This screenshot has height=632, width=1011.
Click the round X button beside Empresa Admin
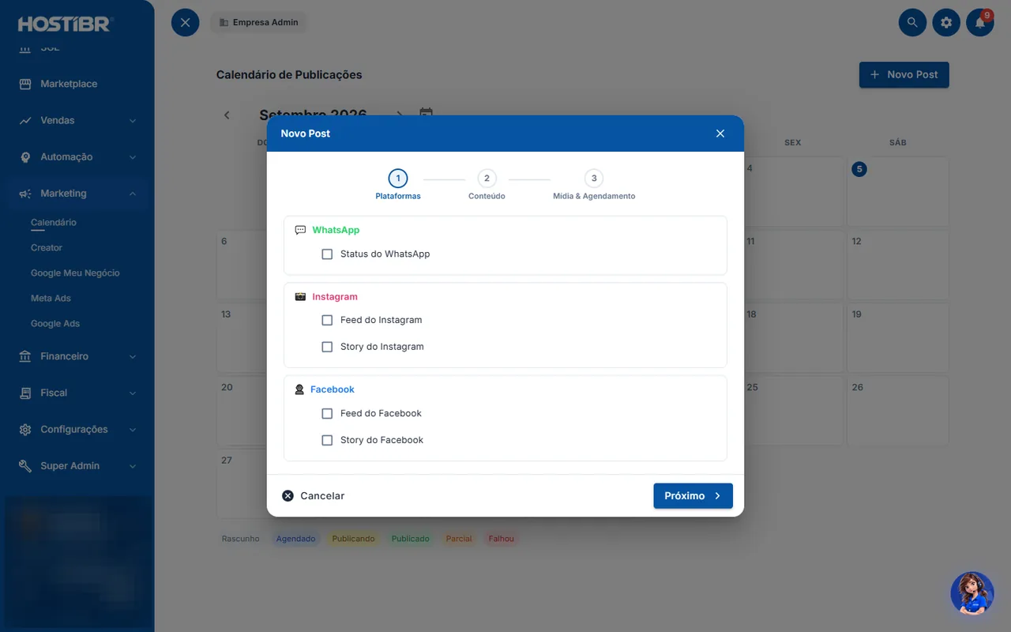[185, 22]
